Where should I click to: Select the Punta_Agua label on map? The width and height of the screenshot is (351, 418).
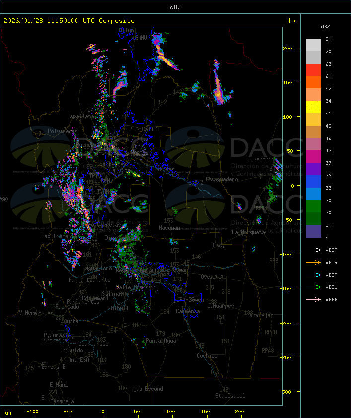pyautogui.click(x=161, y=341)
